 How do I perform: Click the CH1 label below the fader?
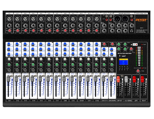pos(10,101)
